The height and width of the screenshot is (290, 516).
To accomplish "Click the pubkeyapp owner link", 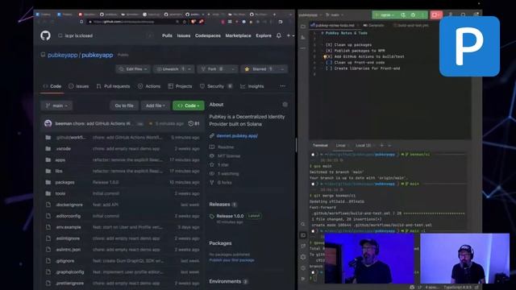I will [63, 55].
